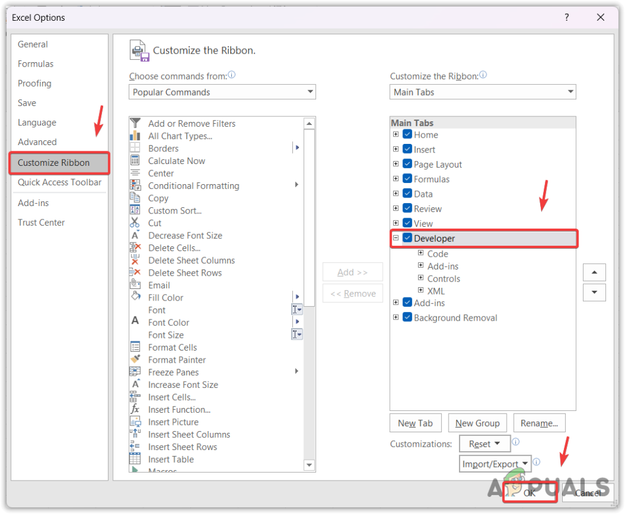Open the Trust Center settings page
This screenshot has height=514, width=625.
(41, 223)
